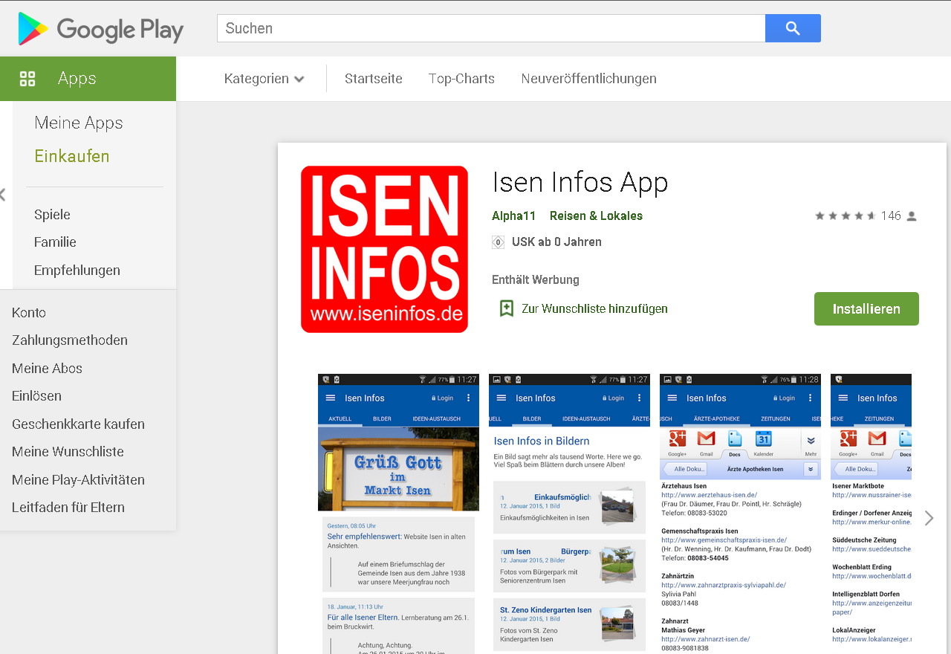Image resolution: width=951 pixels, height=654 pixels.
Task: Open the first screenshot with Grüß Gott sign
Action: [398, 514]
